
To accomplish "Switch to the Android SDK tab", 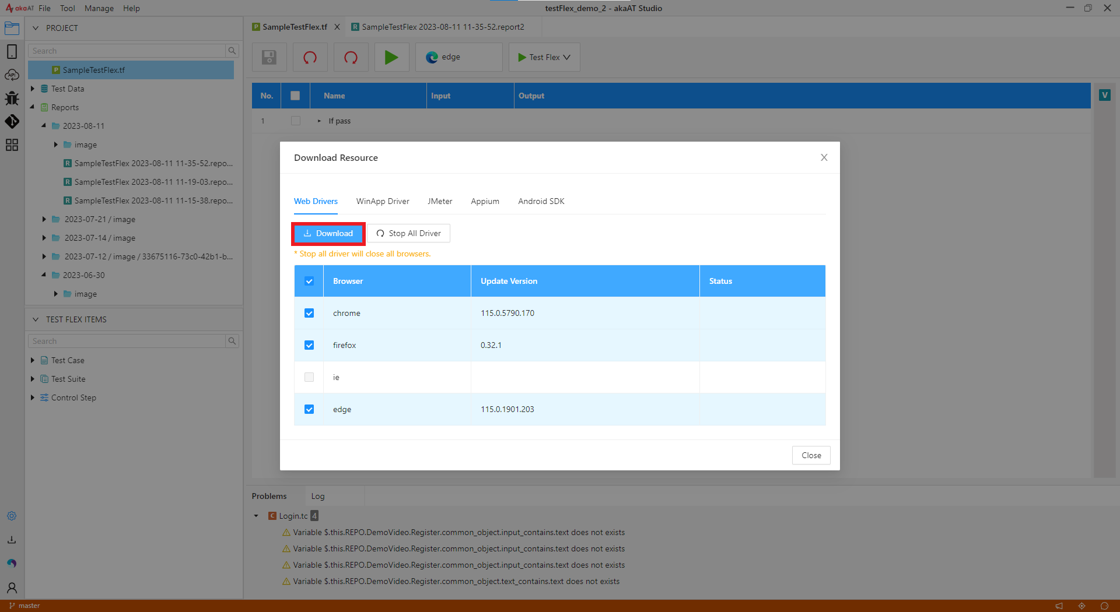I will coord(541,201).
